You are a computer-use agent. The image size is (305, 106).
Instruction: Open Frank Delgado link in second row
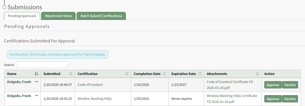pyautogui.click(x=19, y=96)
